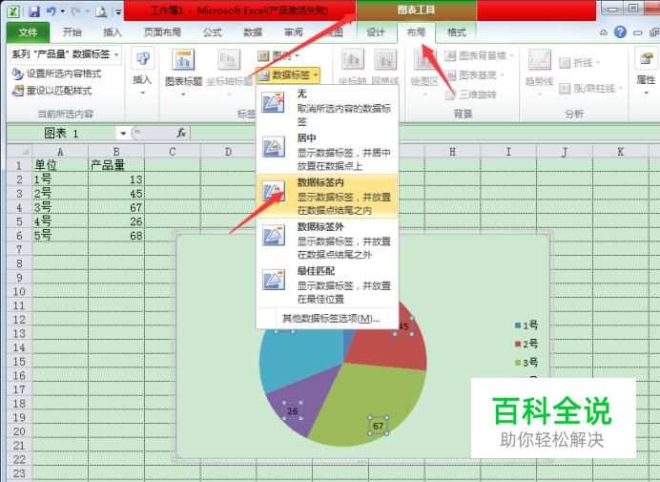Expand the 属性 properties dropdown arrow

(646, 93)
